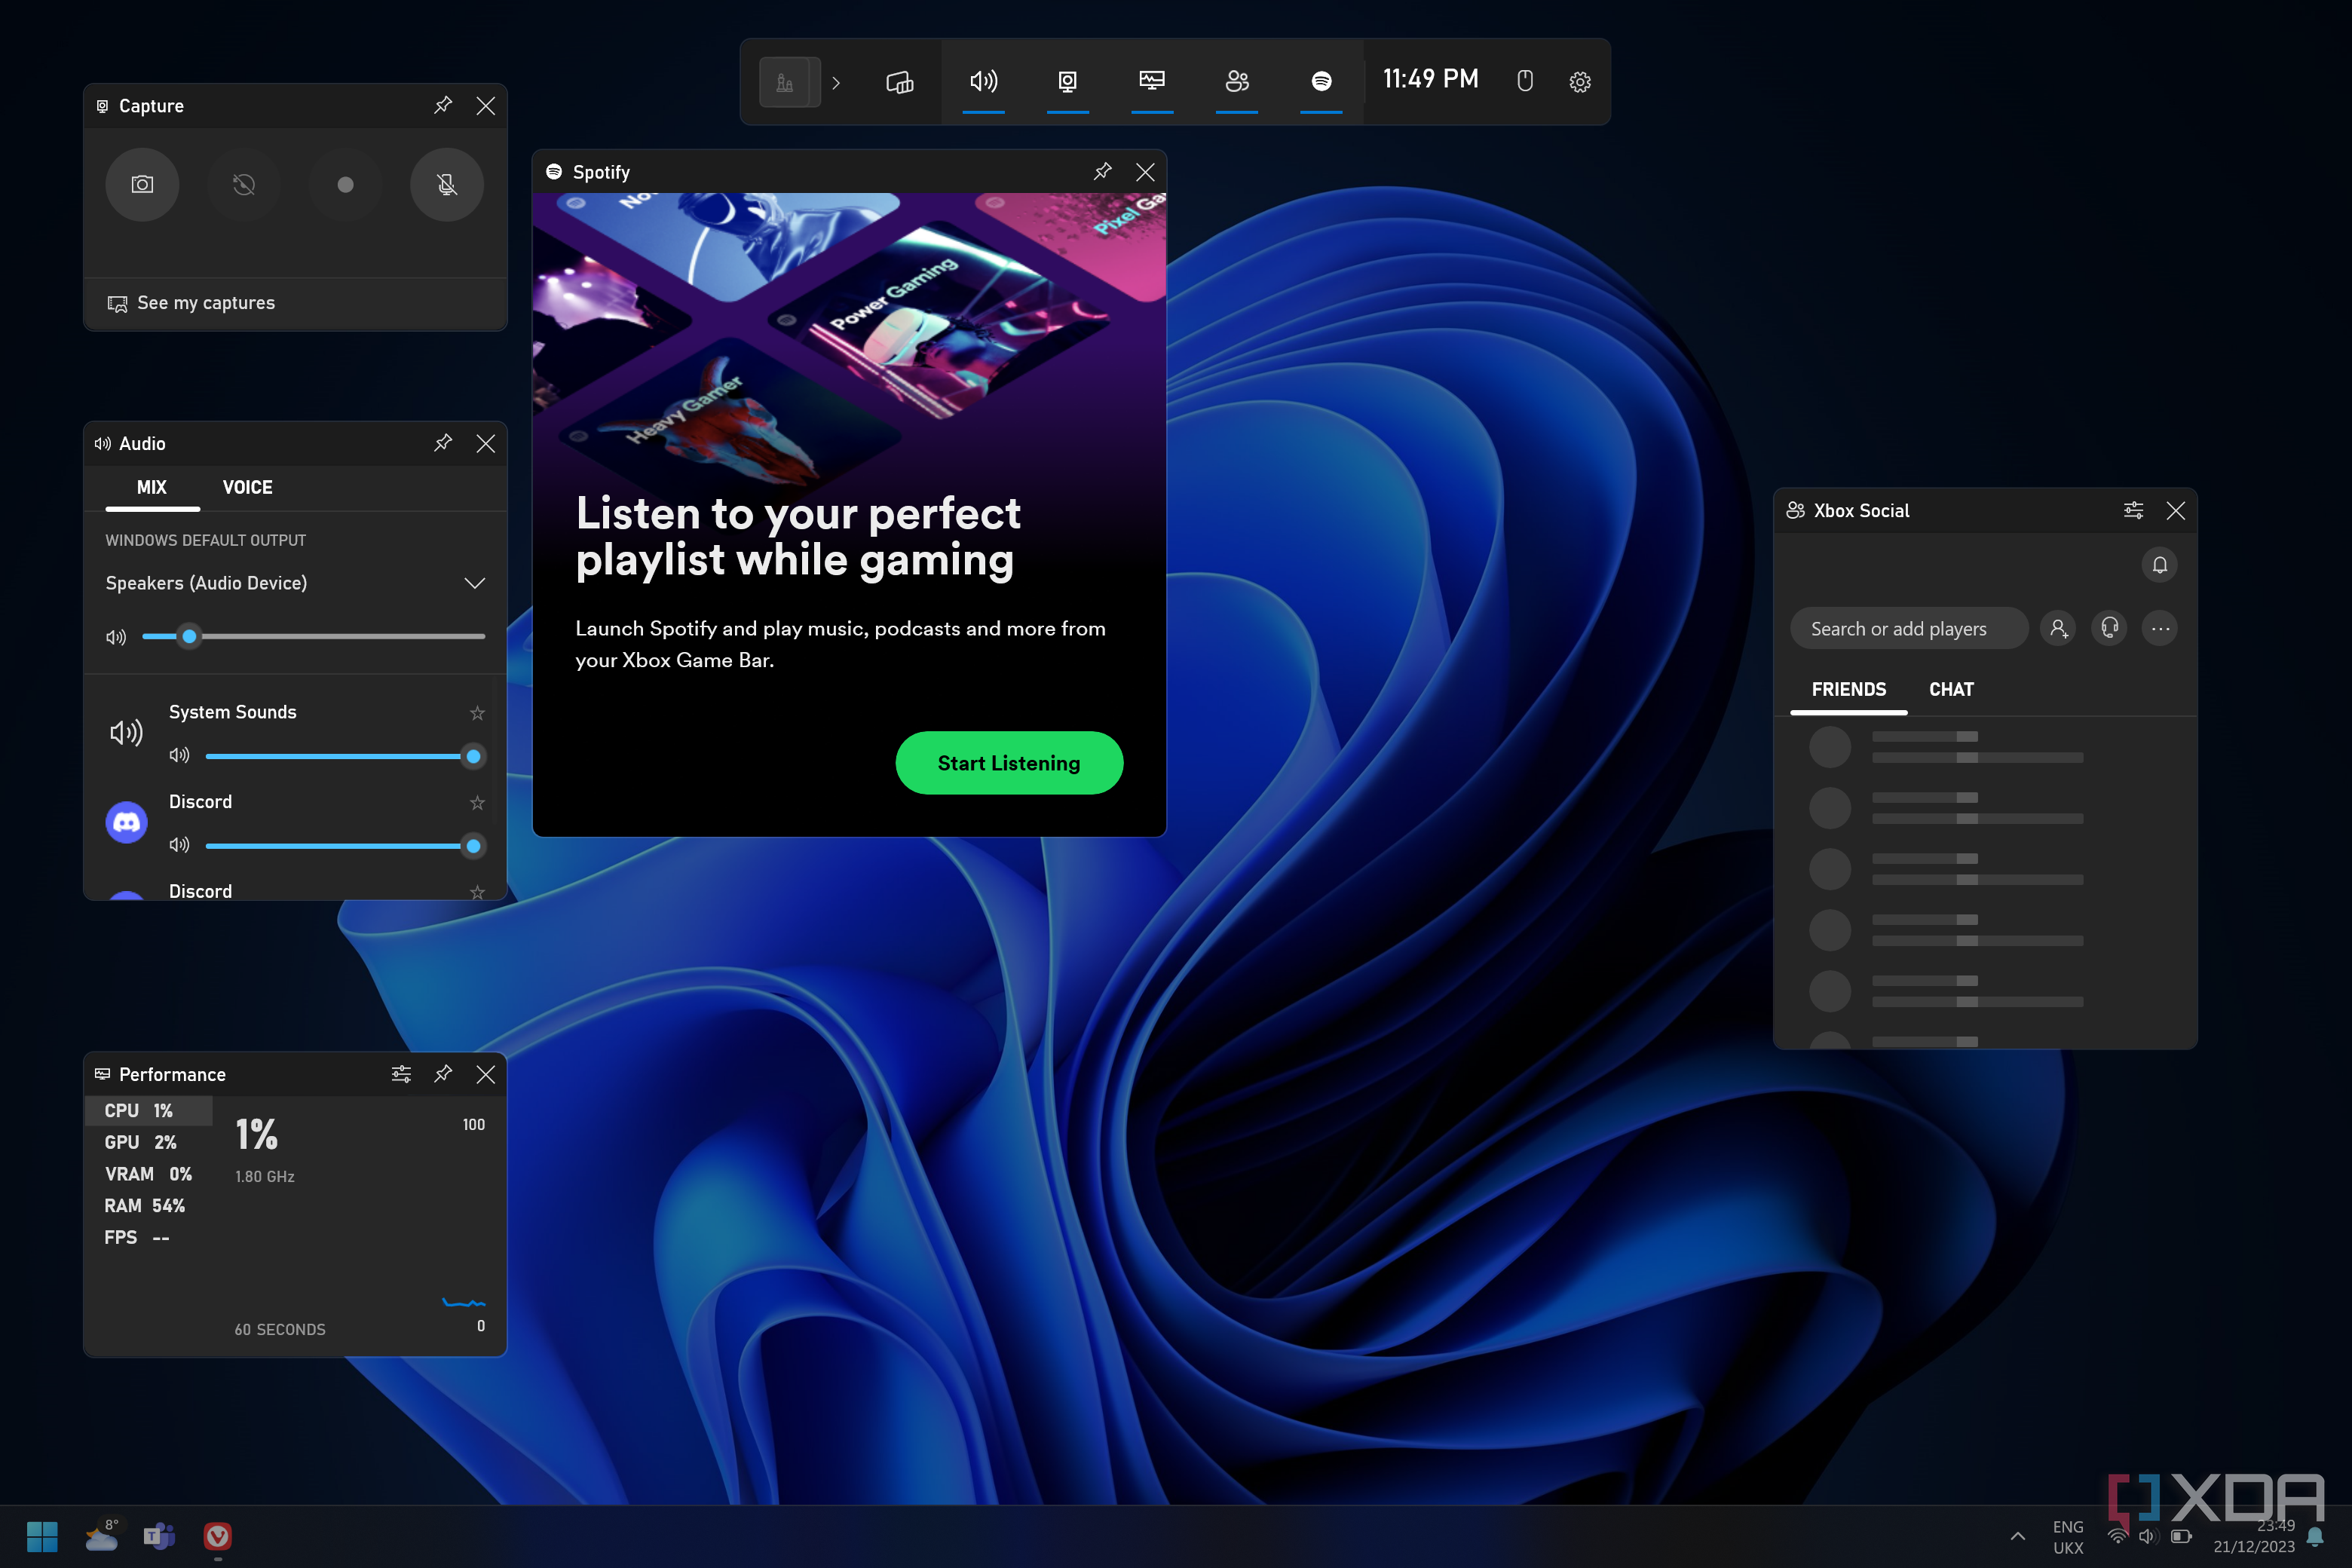Open Xbox Social settings sliders icon
This screenshot has height=1568, width=2352.
coord(2133,510)
